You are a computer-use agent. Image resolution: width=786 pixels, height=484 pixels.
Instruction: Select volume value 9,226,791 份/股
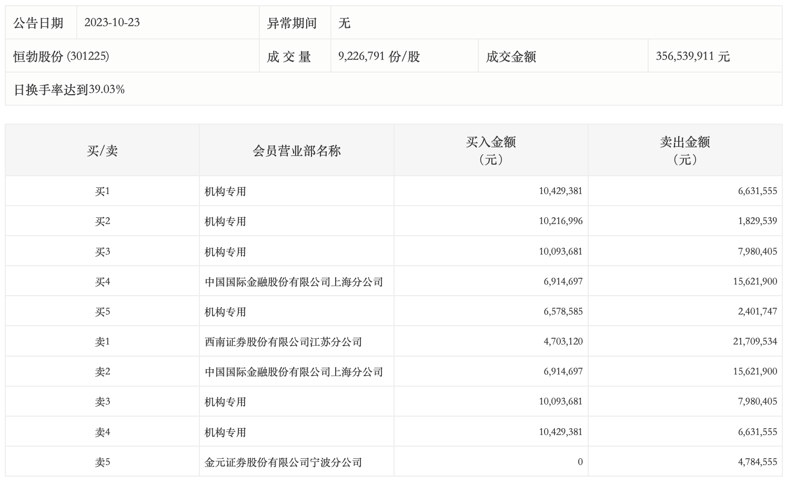coord(379,56)
